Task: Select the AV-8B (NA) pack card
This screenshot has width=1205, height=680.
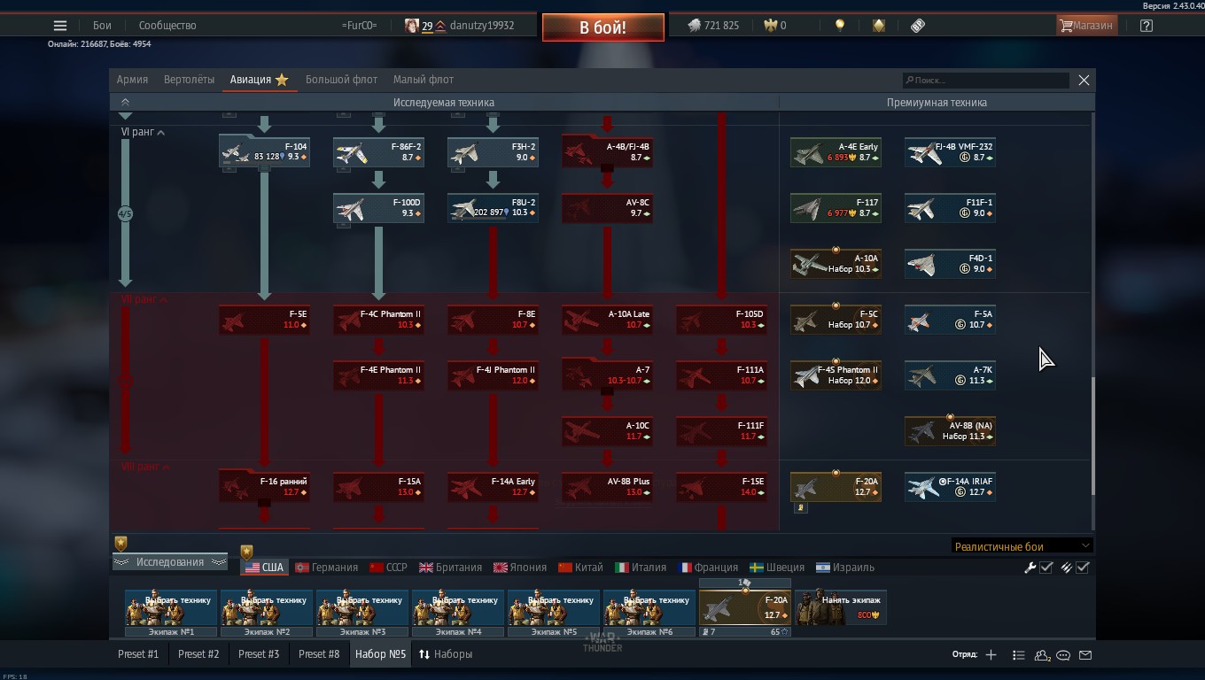Action: click(x=950, y=431)
